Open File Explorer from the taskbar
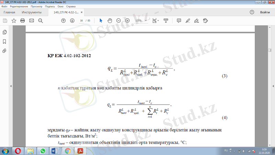The width and height of the screenshot is (275, 155). tap(30, 151)
